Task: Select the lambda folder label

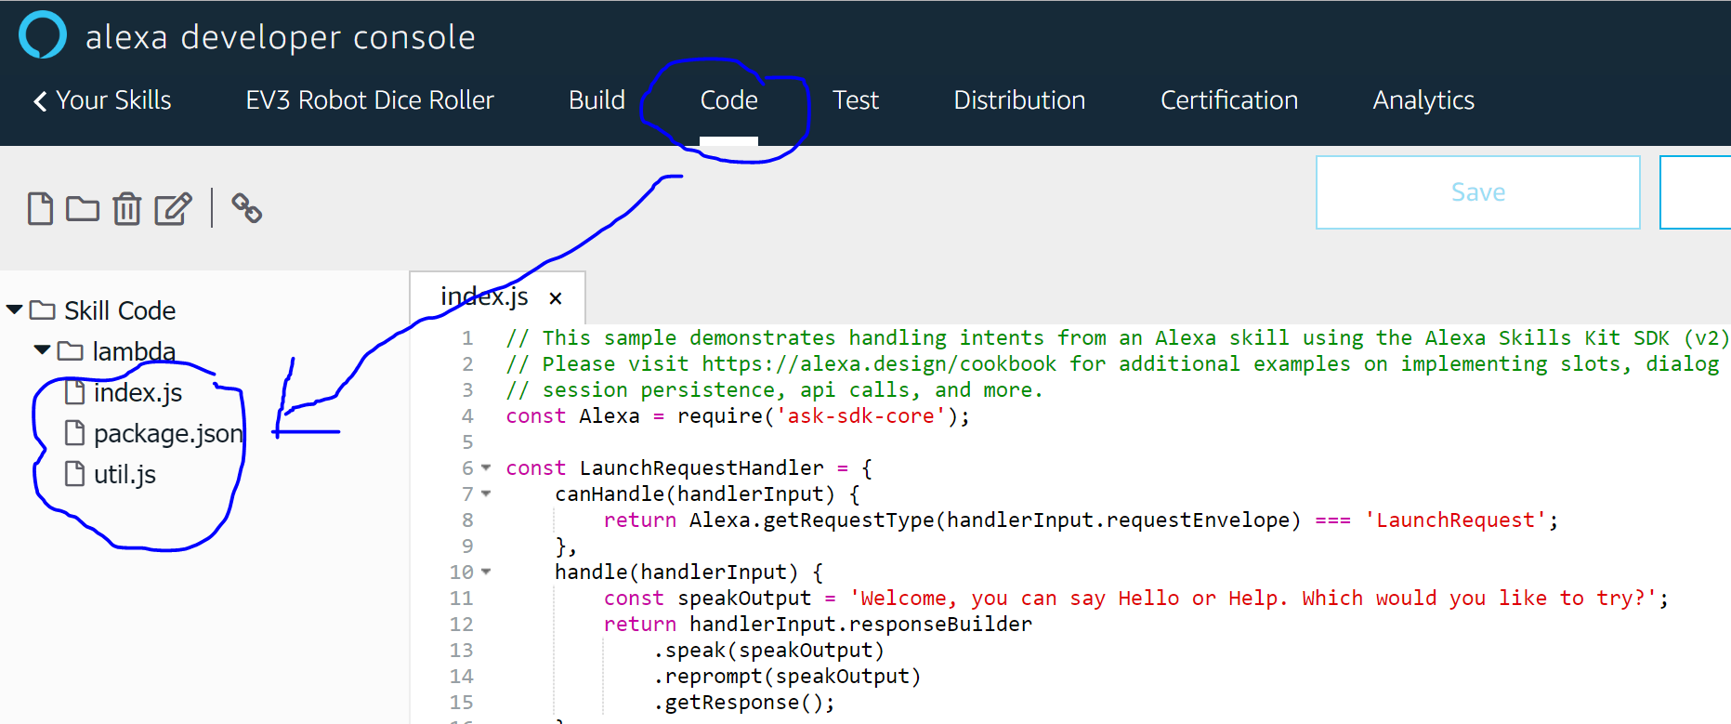Action: [x=134, y=351]
